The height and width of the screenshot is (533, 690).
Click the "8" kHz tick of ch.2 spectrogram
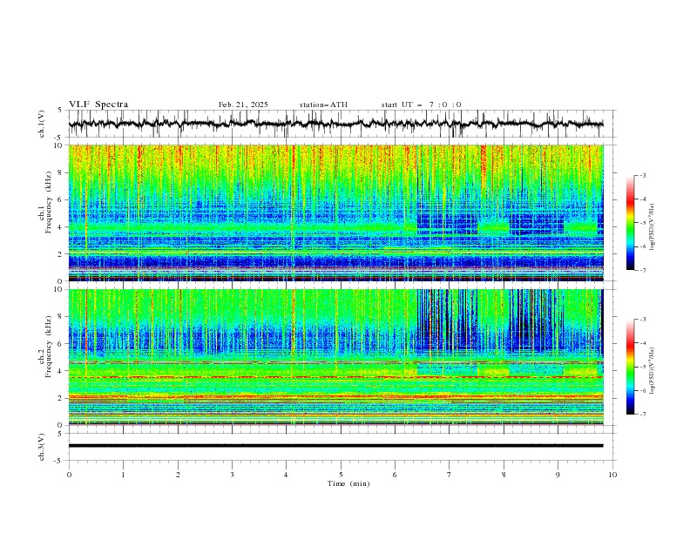[61, 317]
